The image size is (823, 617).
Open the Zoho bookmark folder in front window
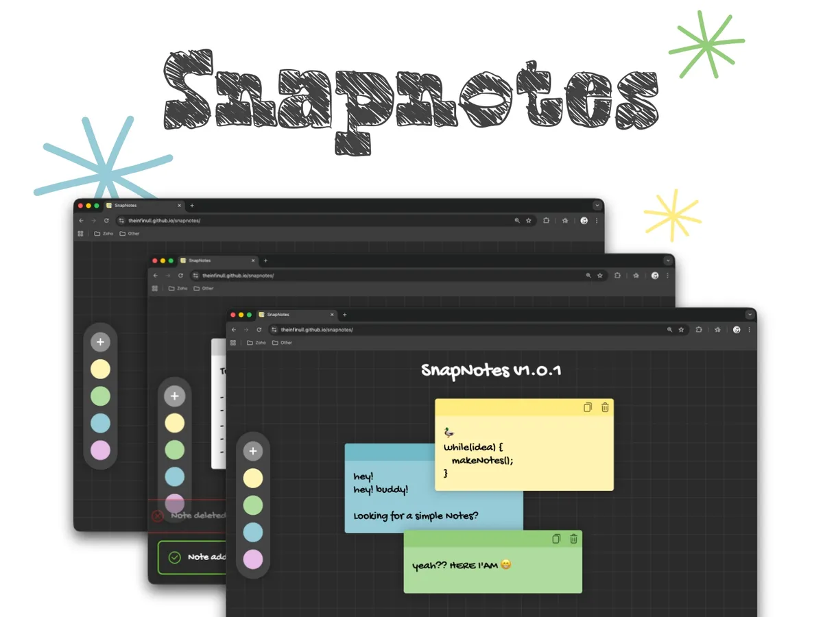click(x=256, y=343)
